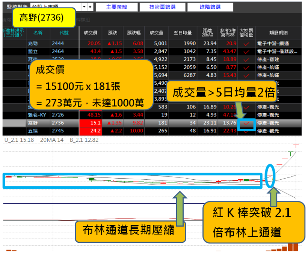Select the 盟立 stock name
308x254 pixels.
click(33, 51)
